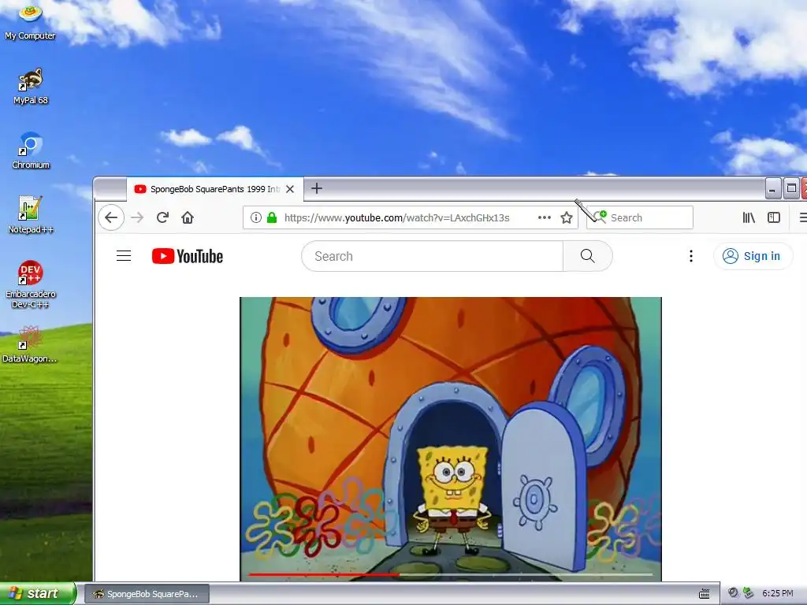Launch Embarcadero Dev-C++ shortcut

pos(31,284)
